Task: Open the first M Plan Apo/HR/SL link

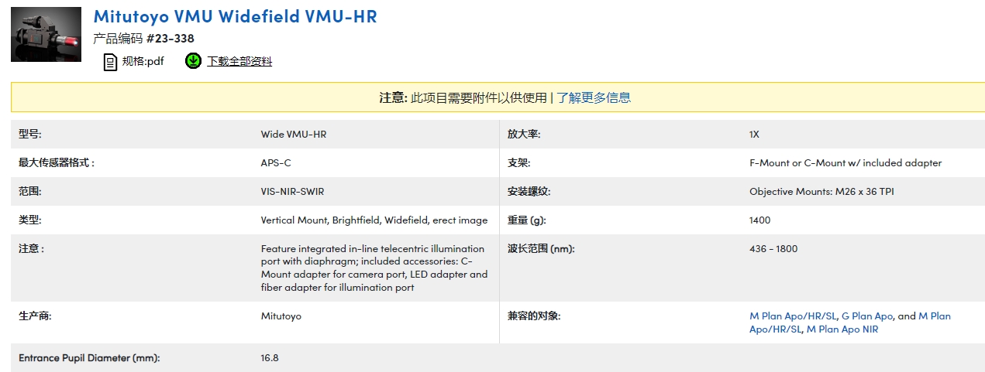Action: pos(794,316)
